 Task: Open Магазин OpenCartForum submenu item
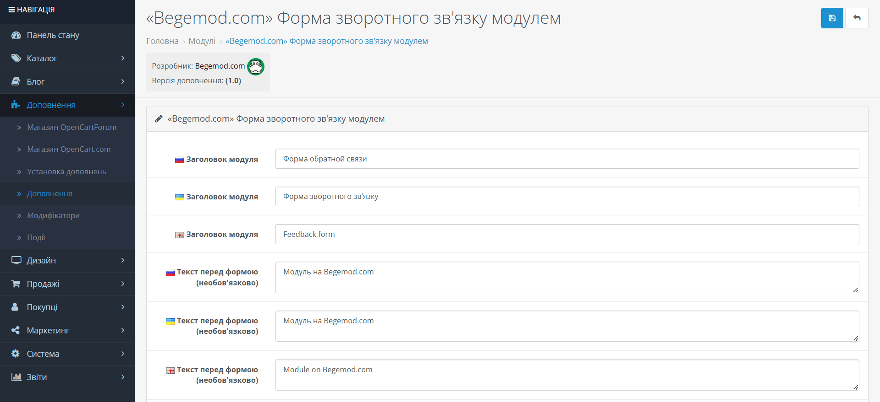point(71,127)
